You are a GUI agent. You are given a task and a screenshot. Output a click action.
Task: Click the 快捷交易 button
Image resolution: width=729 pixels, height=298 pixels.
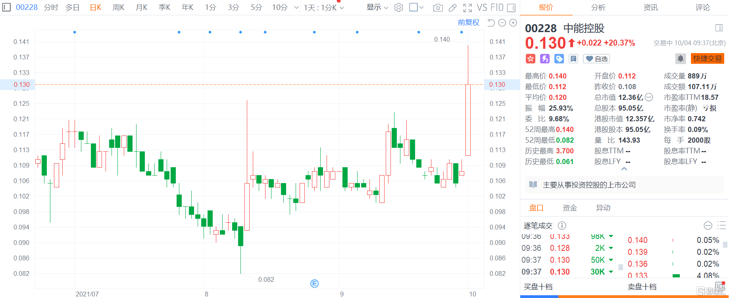(707, 59)
